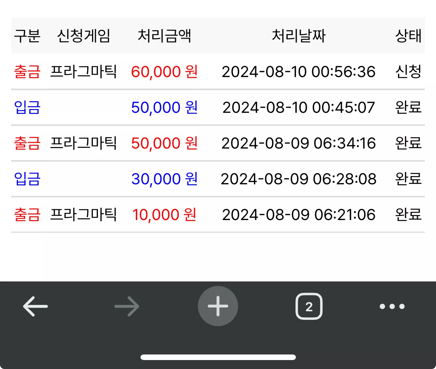436x369 pixels.
Task: Select the 구분 column header
Action: coord(27,36)
